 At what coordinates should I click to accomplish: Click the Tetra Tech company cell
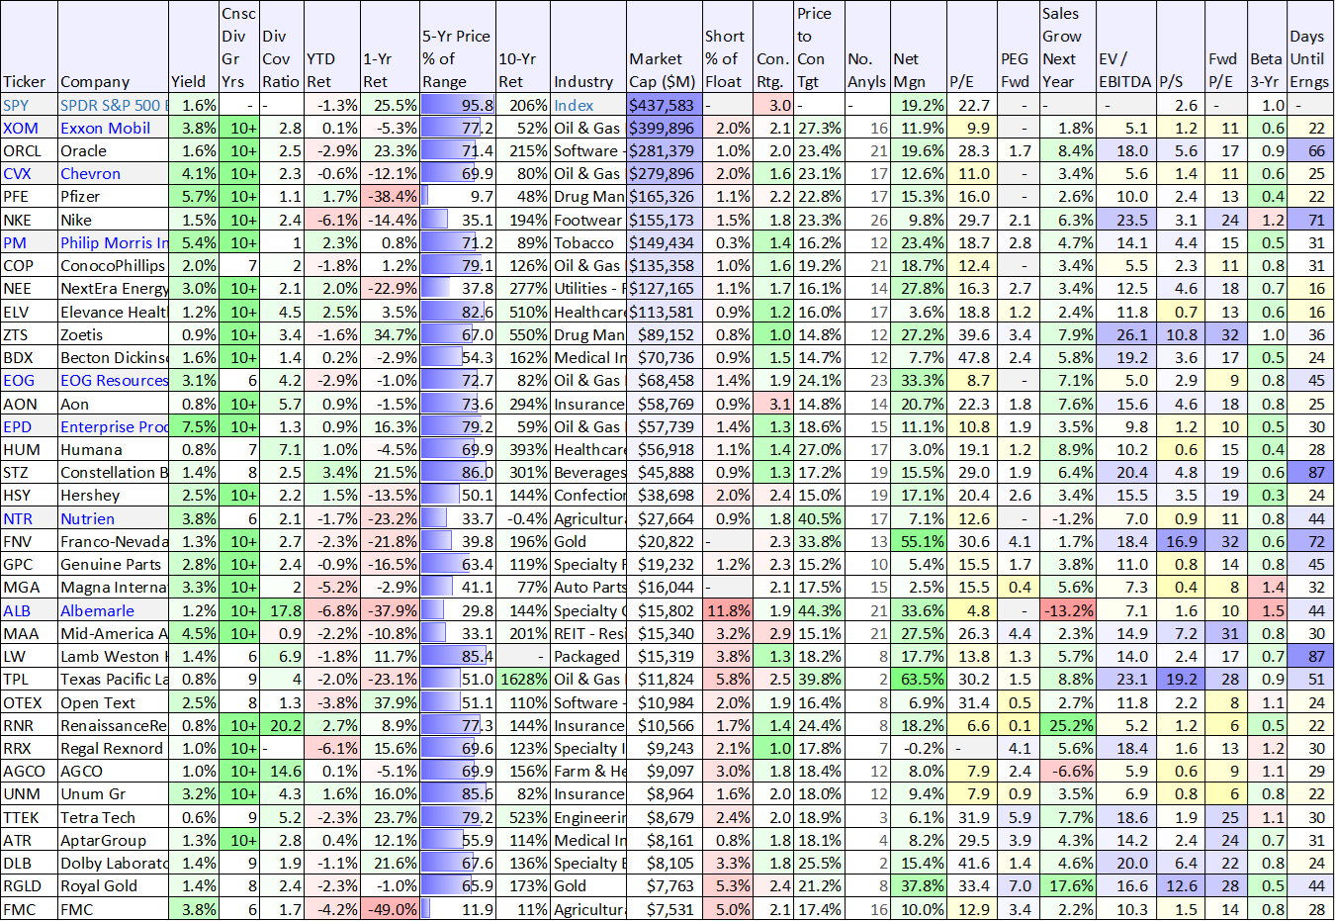[x=113, y=817]
